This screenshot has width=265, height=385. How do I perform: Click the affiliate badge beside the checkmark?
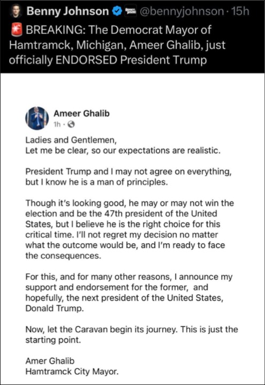(131, 11)
